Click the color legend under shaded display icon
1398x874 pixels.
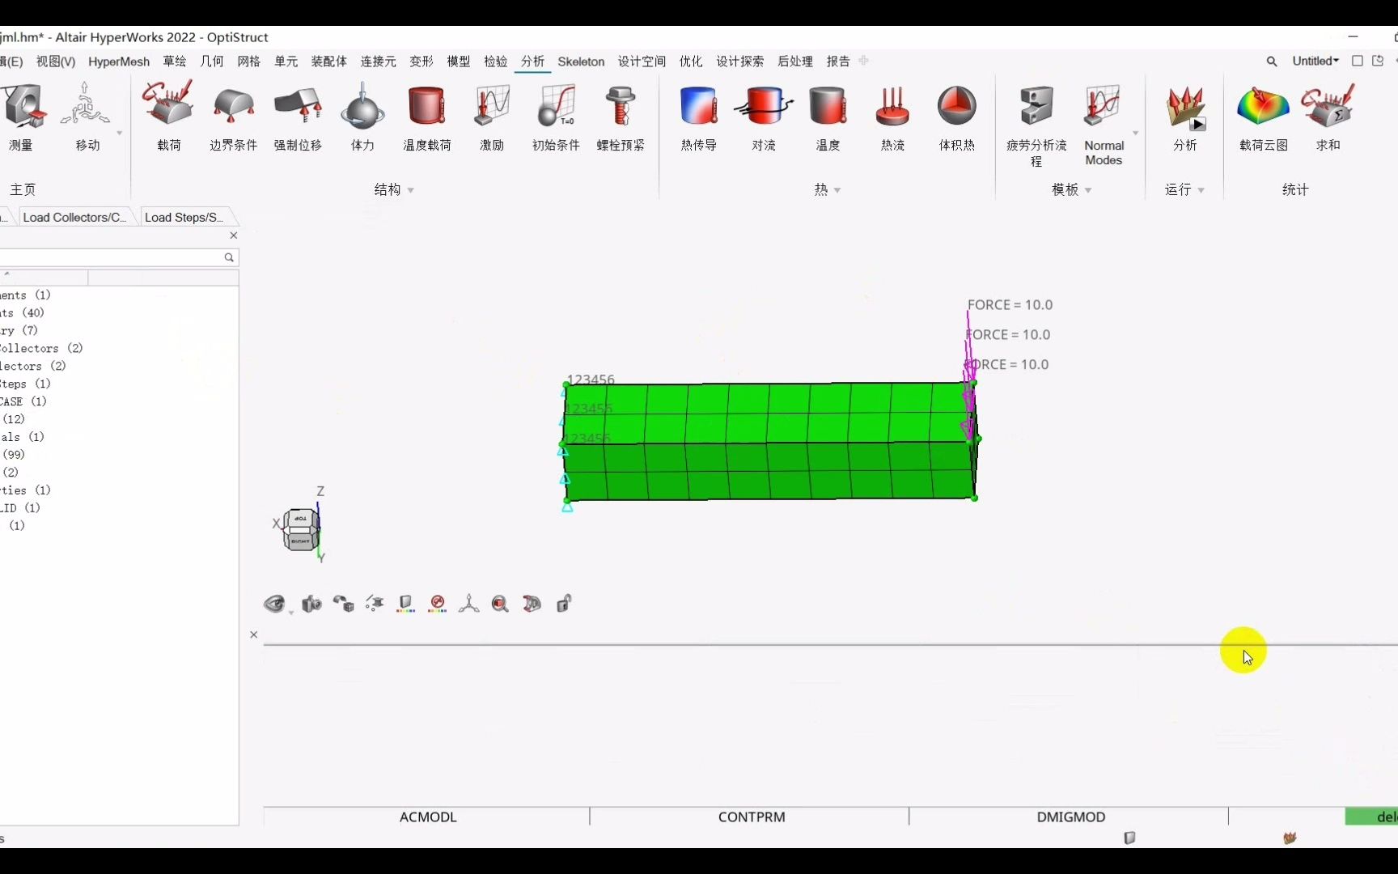point(405,612)
